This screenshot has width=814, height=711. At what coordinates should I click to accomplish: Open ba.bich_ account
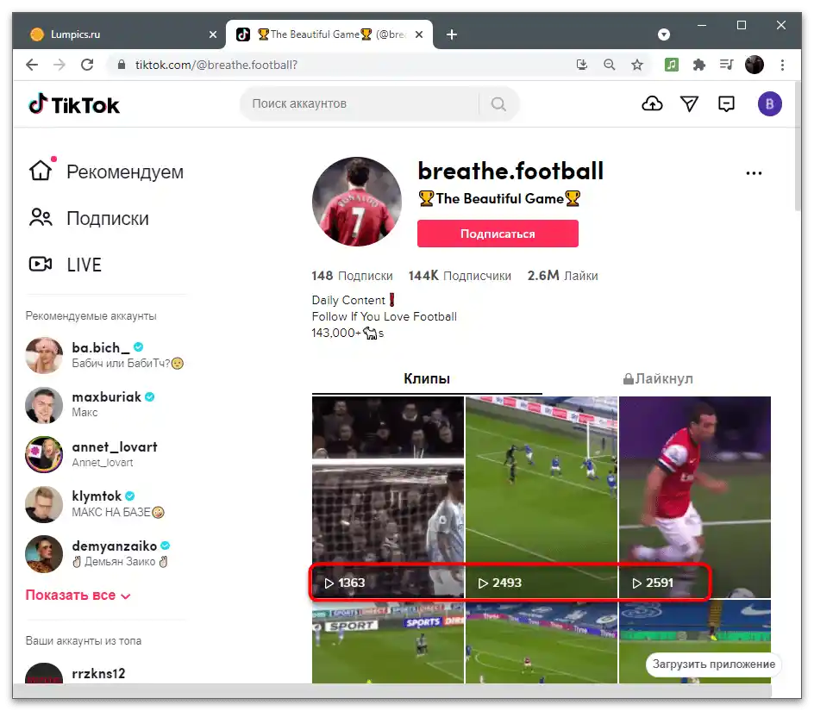105,355
